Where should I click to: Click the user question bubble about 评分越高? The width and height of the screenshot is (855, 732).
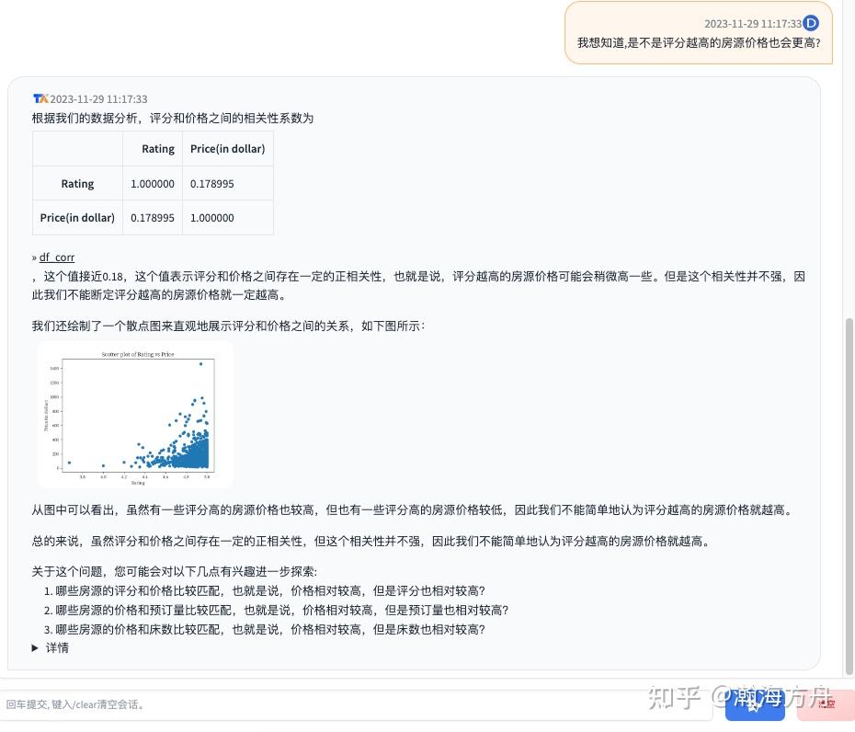(699, 42)
